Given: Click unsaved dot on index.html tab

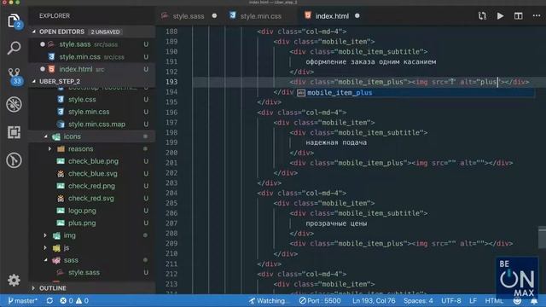Looking at the screenshot, I should 357,15.
